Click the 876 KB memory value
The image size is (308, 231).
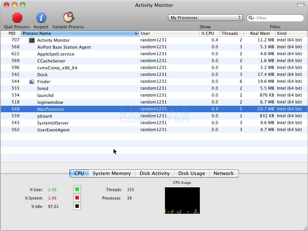pos(267,95)
